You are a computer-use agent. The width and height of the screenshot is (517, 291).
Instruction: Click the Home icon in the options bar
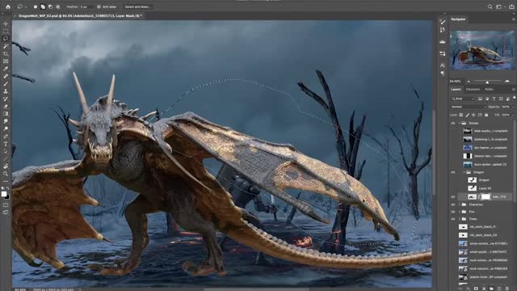tap(8, 6)
